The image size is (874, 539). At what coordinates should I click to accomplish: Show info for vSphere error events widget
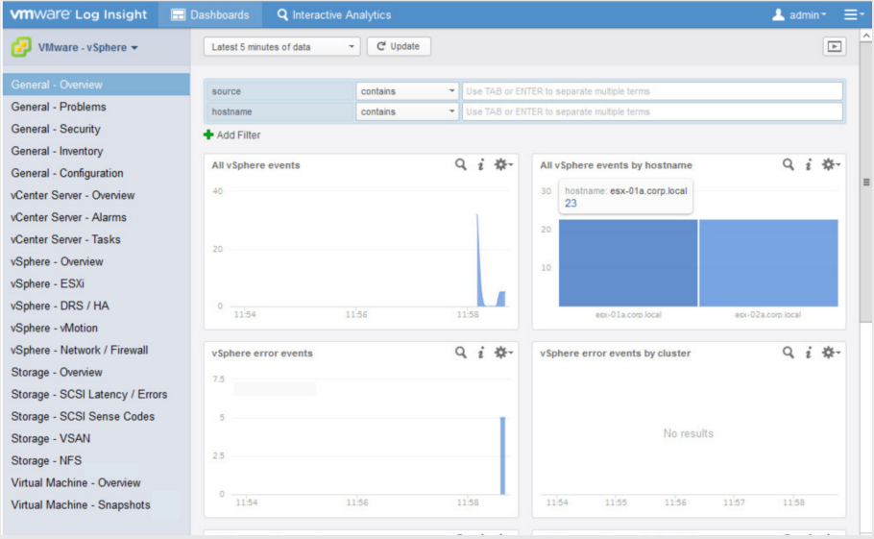[481, 353]
